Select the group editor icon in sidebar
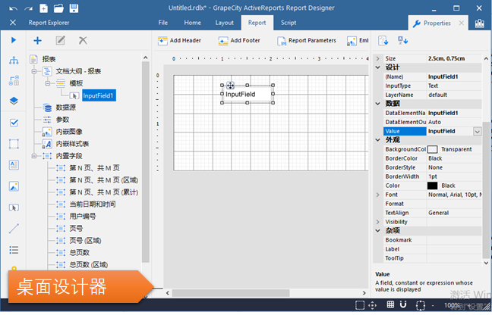492x315 pixels. [14, 80]
